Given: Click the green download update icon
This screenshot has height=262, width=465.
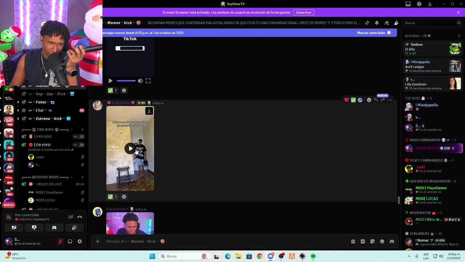Looking at the screenshot, I should (430, 4).
